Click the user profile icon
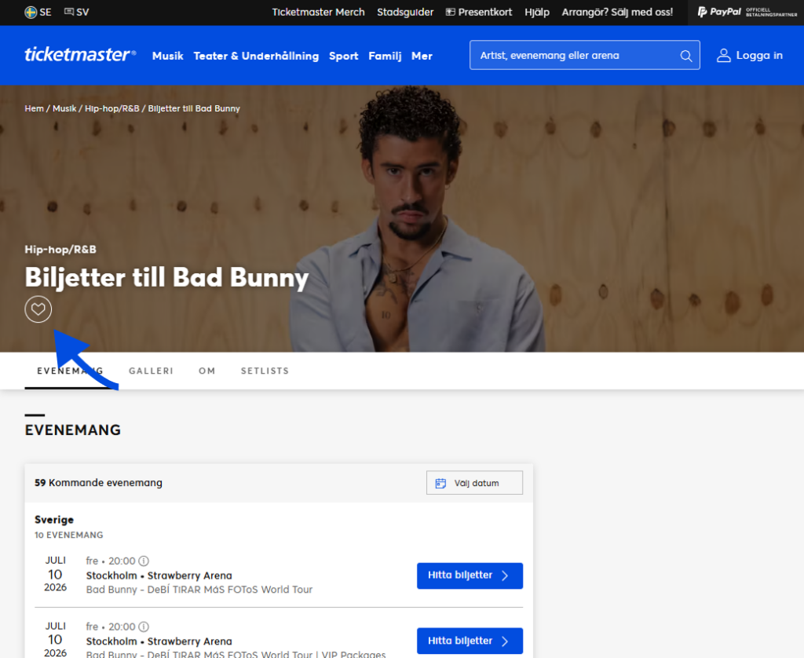The height and width of the screenshot is (658, 804). point(723,56)
